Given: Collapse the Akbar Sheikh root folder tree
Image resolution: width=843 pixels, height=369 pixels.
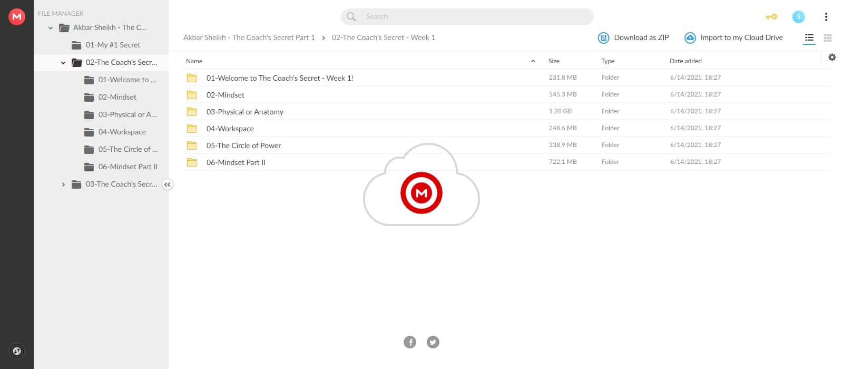Looking at the screenshot, I should point(51,28).
